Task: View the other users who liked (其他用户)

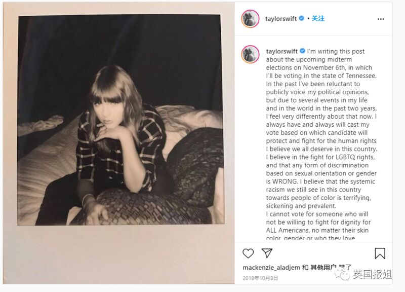Action: [x=323, y=268]
